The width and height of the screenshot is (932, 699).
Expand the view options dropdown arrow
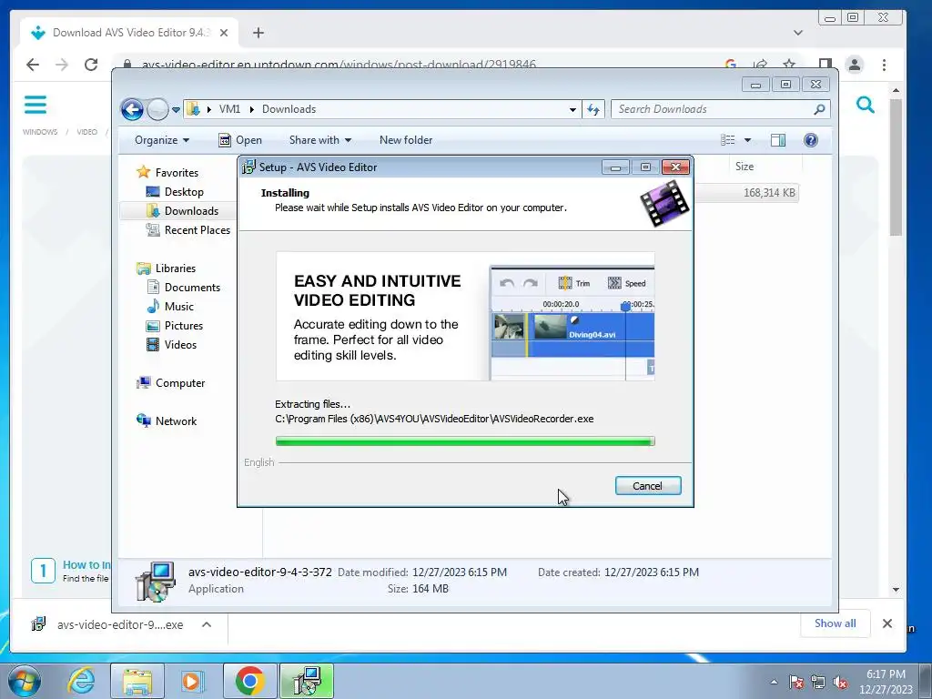[x=748, y=140]
